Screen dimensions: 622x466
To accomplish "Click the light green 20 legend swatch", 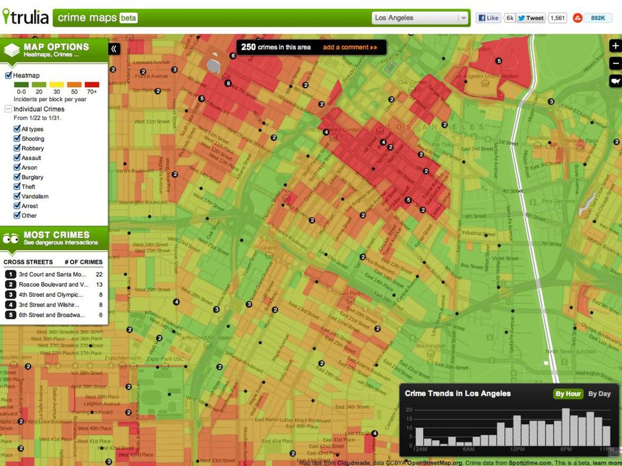I will pyautogui.click(x=39, y=84).
